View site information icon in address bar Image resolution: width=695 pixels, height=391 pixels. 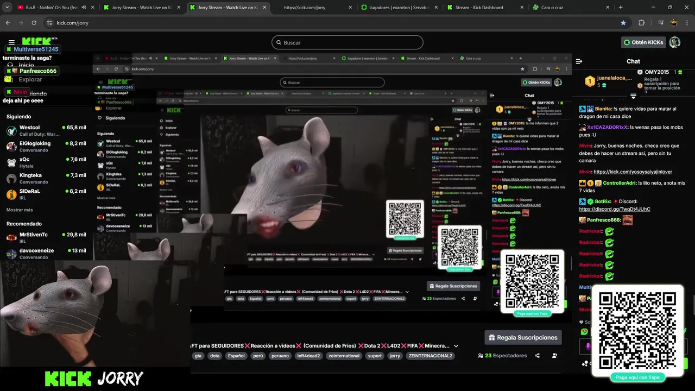(49, 23)
